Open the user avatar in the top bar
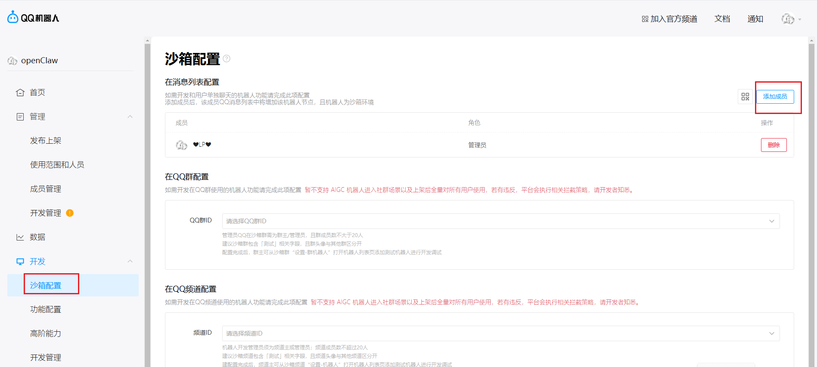 (788, 19)
